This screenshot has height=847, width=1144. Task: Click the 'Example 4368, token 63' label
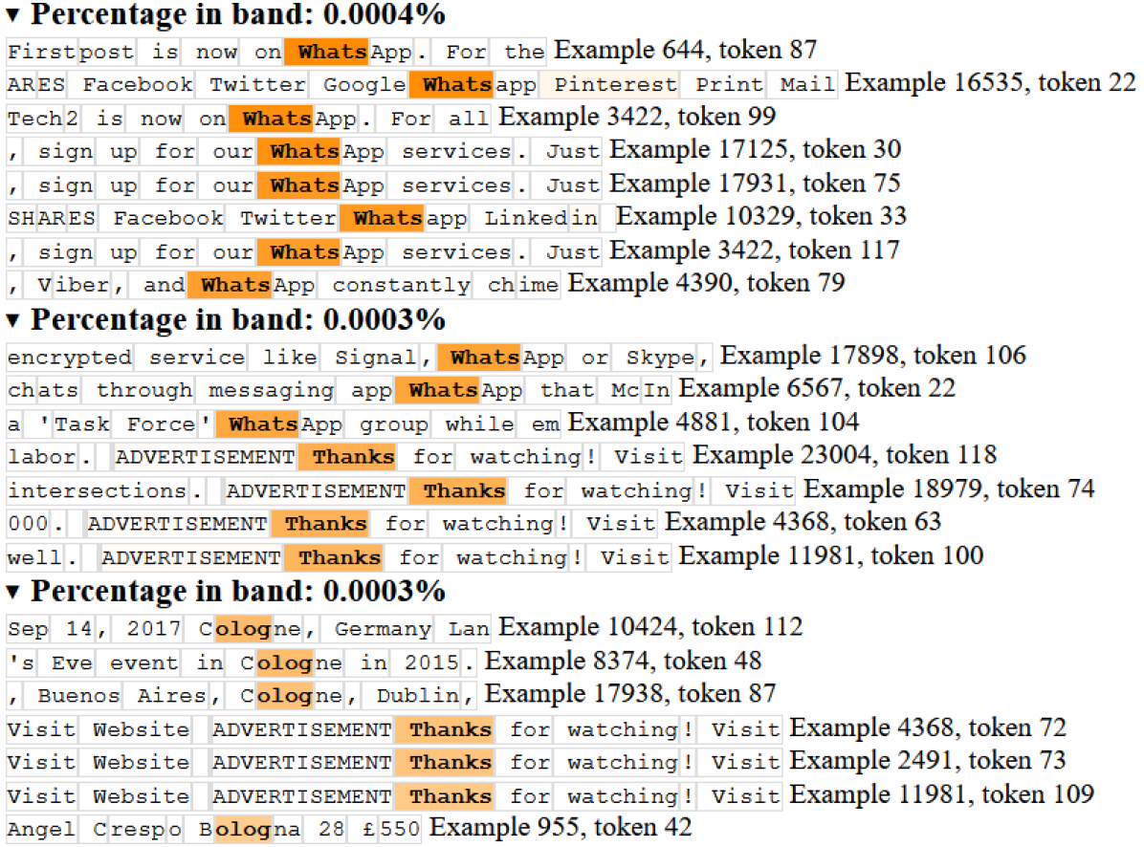(x=803, y=523)
